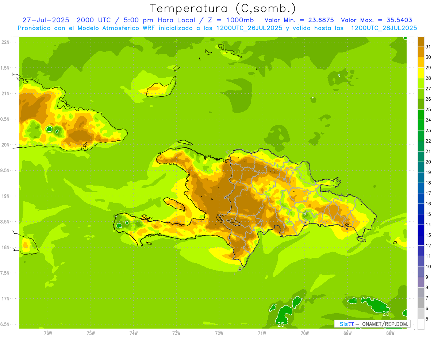Click the "68W" longitude axis label
438x338 pixels.
(x=390, y=333)
